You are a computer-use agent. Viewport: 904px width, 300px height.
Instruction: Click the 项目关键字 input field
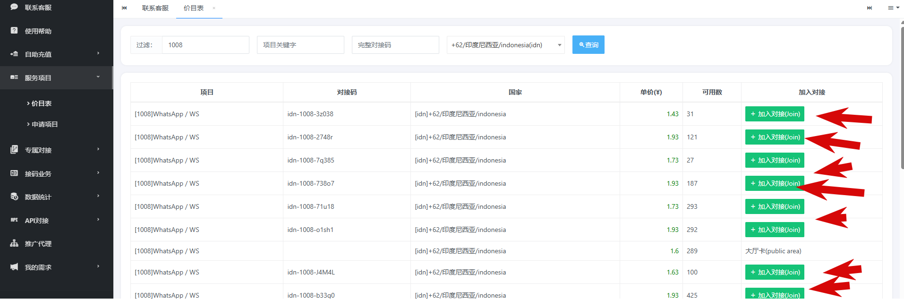[300, 45]
